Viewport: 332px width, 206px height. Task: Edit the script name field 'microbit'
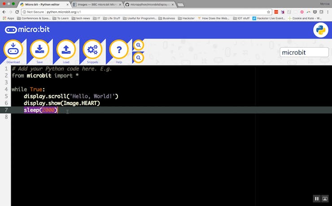tap(304, 52)
